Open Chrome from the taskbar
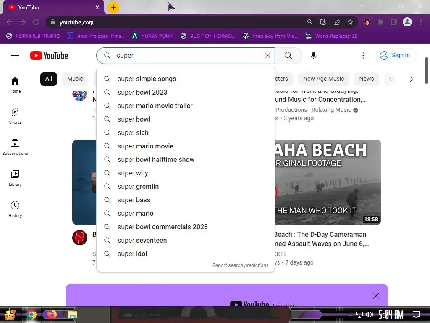This screenshot has width=430, height=323. tap(31, 315)
